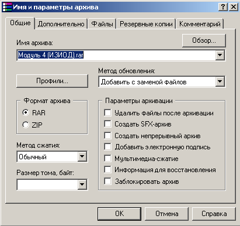240x226 pixels.
Task: Enable the Заблокировать архив checkbox
Action: click(107, 182)
